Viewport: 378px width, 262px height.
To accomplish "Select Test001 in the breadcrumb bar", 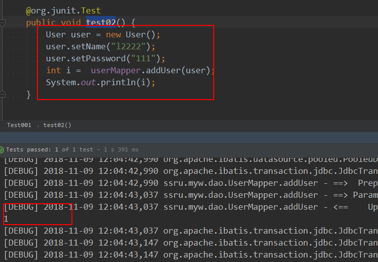I will (x=19, y=125).
